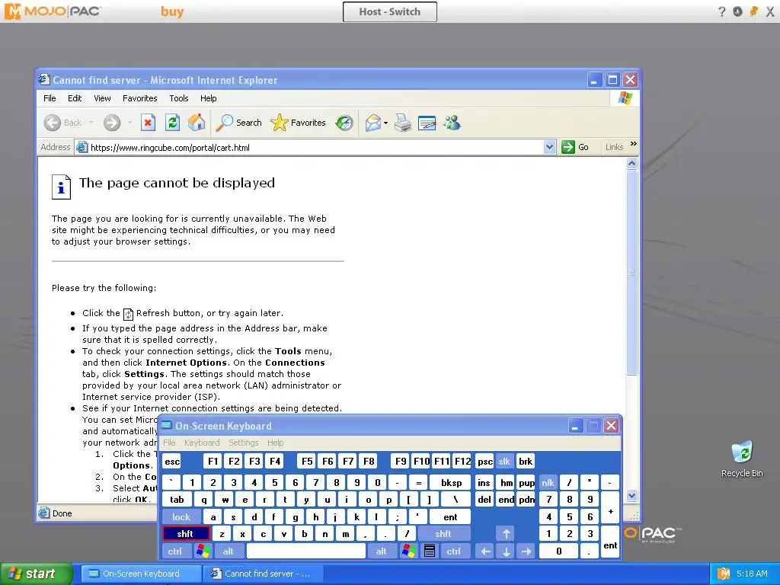Click MojoPac pin icon in top bar
780x585 pixels.
pos(753,11)
